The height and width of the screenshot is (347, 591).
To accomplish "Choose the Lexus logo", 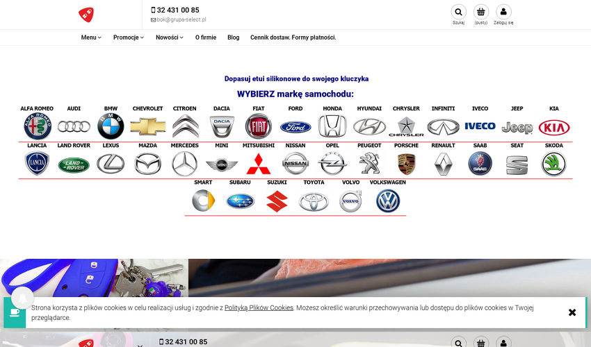I will [x=111, y=164].
